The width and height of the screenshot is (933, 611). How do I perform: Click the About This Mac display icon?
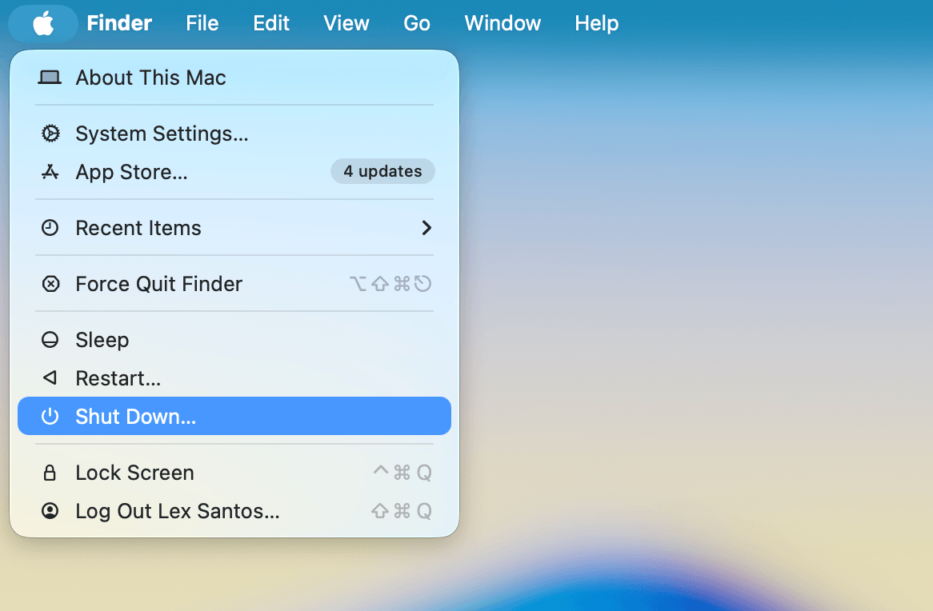[x=50, y=78]
